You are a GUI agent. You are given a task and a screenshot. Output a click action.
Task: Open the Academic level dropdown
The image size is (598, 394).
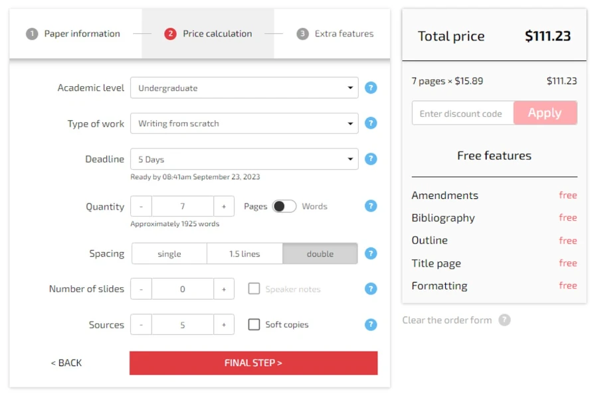coord(244,88)
